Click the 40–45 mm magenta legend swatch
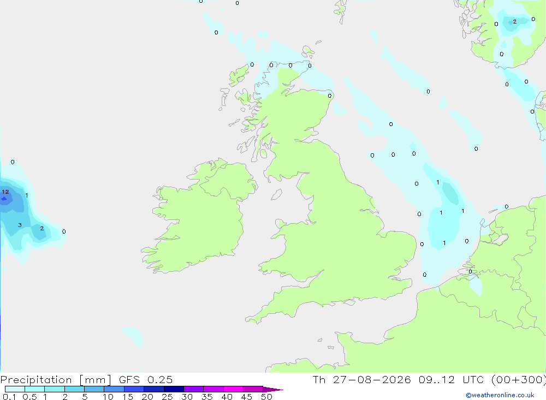The image size is (546, 400). pos(233,389)
